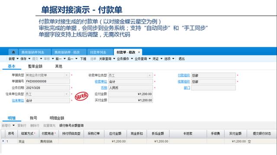Image resolution: width=277 pixels, height=155 pixels.
Task: Expand the 提交 dropdown arrow
Action: click(41, 59)
